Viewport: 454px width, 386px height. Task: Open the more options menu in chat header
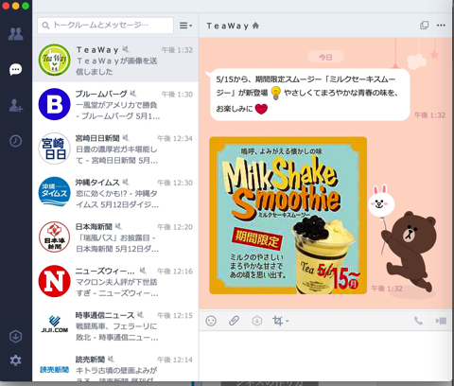pyautogui.click(x=441, y=26)
